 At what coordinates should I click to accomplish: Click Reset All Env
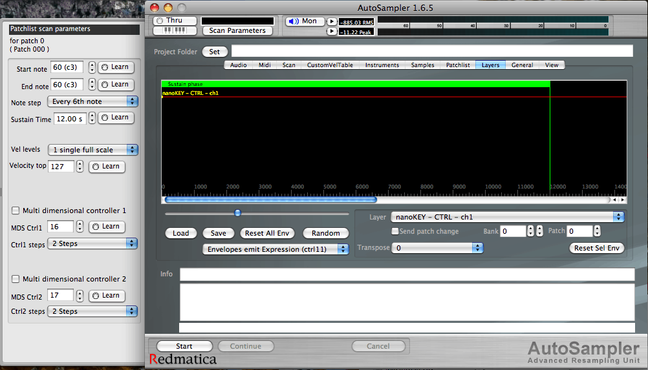point(267,234)
